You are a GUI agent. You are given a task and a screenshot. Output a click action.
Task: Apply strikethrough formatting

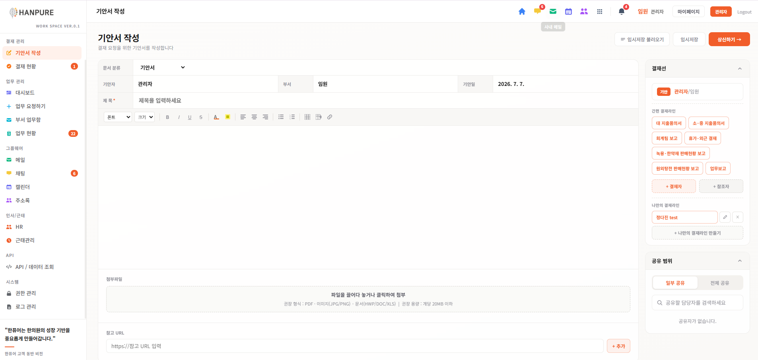(x=201, y=117)
